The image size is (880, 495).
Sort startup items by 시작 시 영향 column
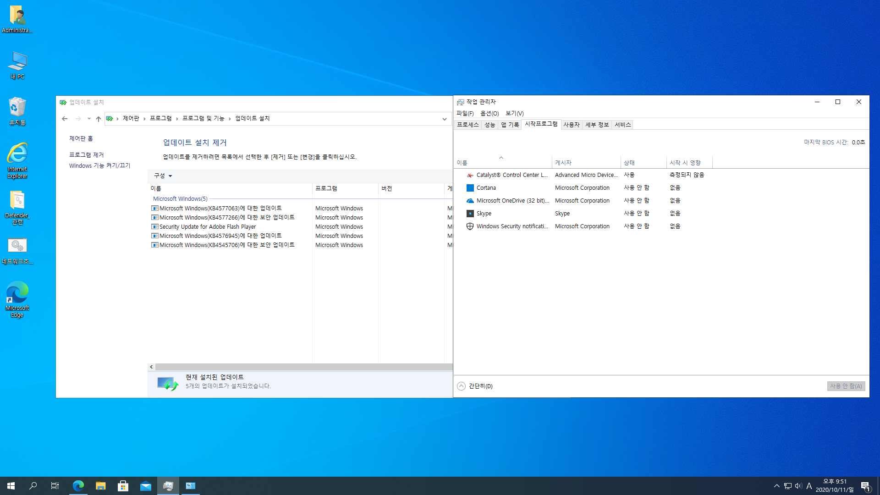pyautogui.click(x=685, y=163)
